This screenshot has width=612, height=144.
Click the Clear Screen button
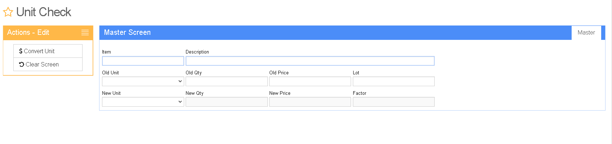pos(48,64)
